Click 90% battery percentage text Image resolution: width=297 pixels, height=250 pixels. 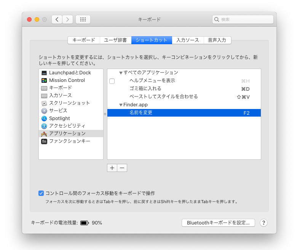click(97, 223)
